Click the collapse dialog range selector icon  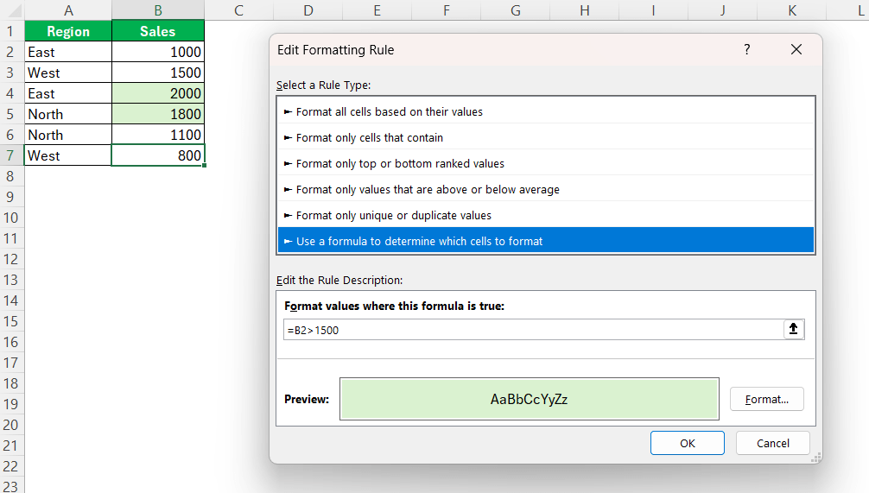pyautogui.click(x=793, y=329)
